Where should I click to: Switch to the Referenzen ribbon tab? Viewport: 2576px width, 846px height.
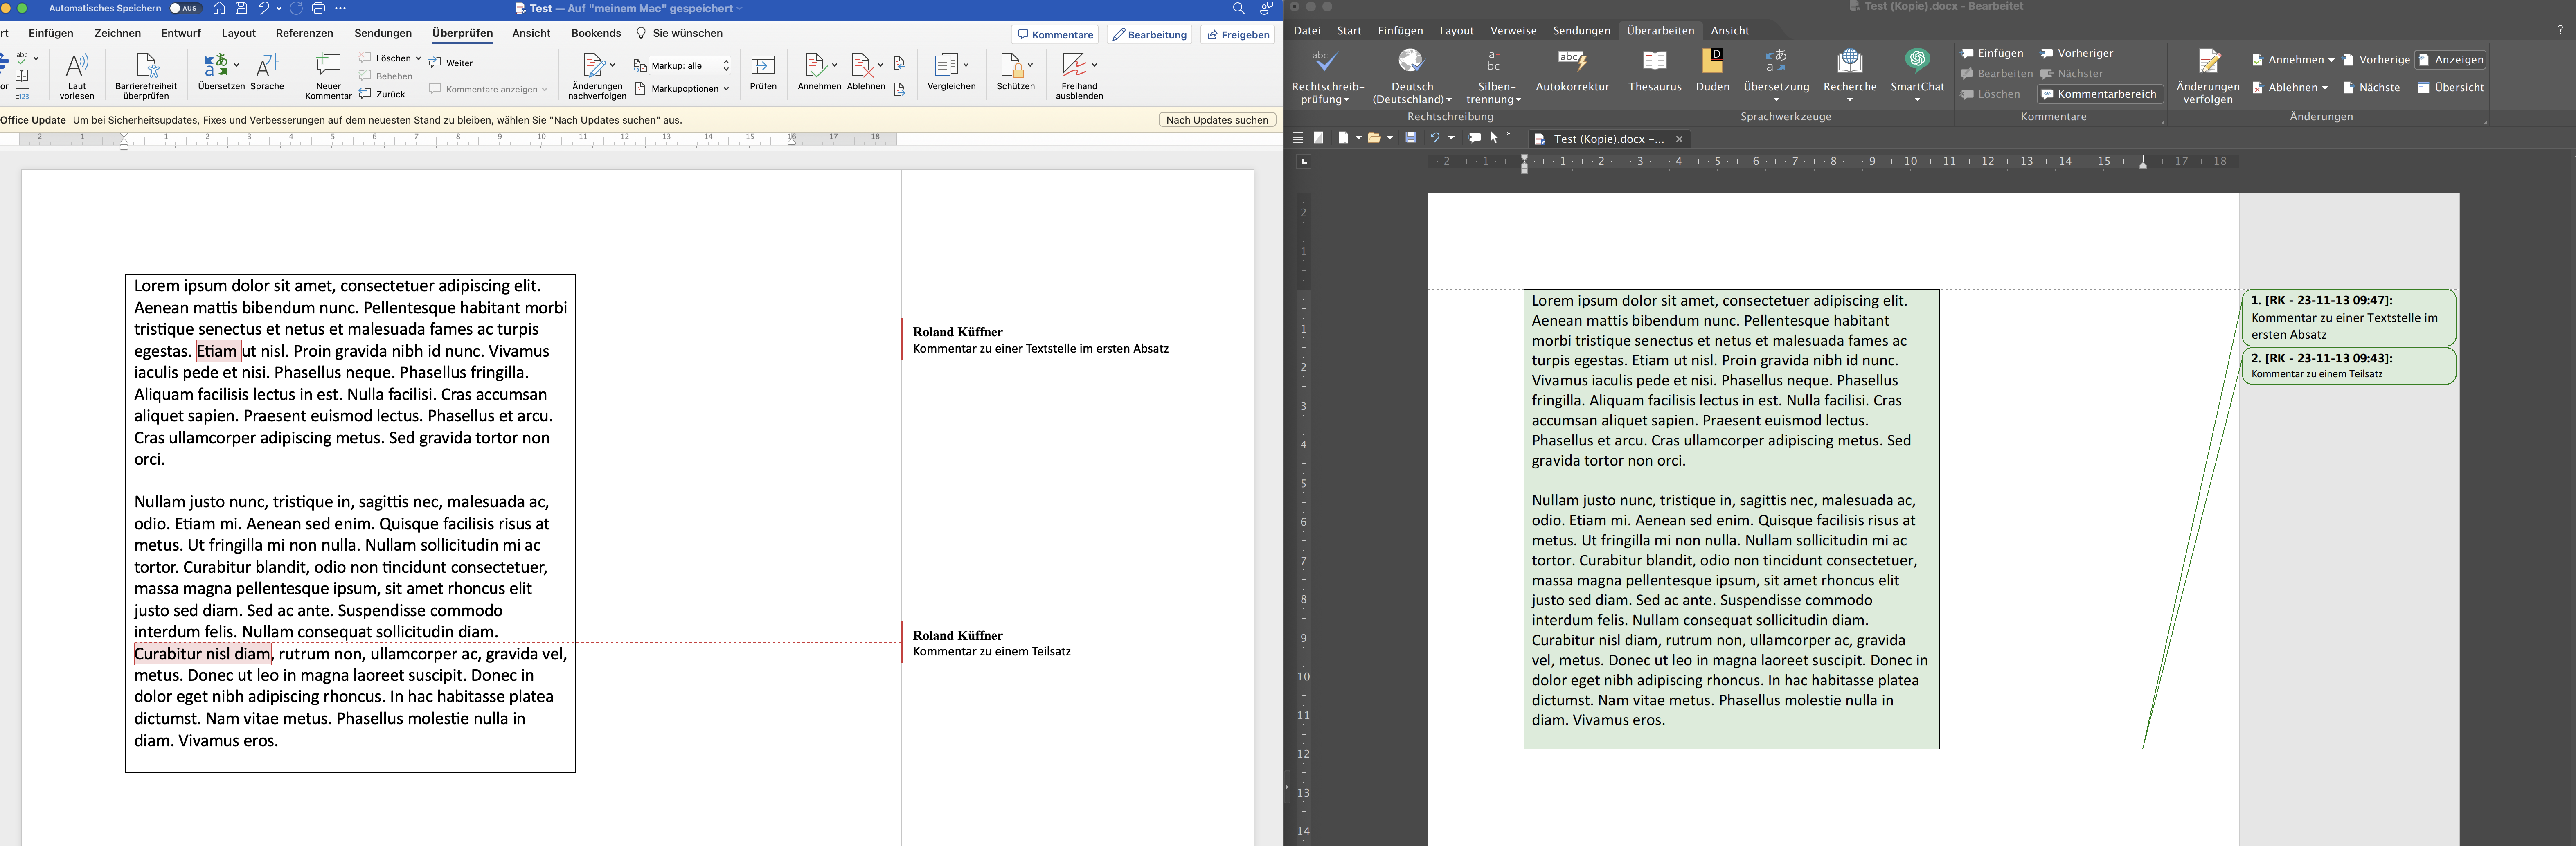click(304, 33)
